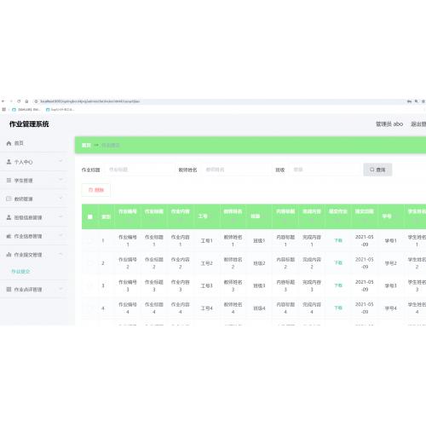Click the browser reload icon

click(x=19, y=101)
